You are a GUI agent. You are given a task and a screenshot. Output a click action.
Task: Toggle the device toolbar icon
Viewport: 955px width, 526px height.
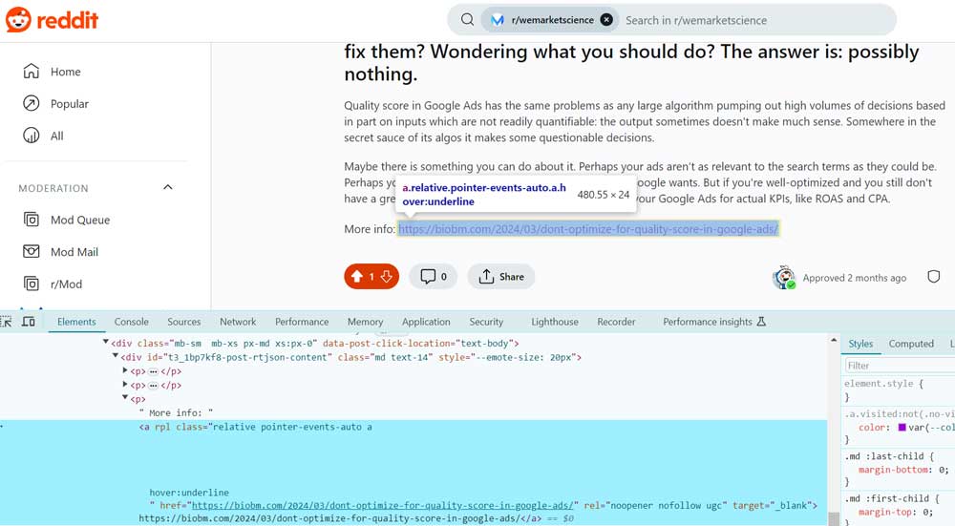tap(29, 322)
